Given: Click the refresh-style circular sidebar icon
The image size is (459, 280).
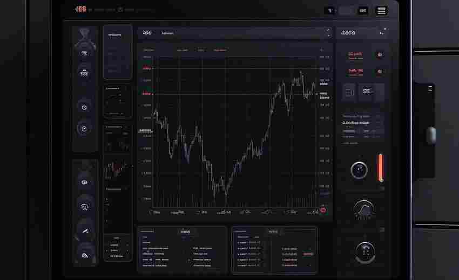Looking at the screenshot, I should click(x=84, y=129).
